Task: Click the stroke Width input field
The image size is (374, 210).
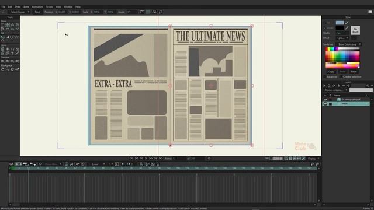Action: point(342,33)
